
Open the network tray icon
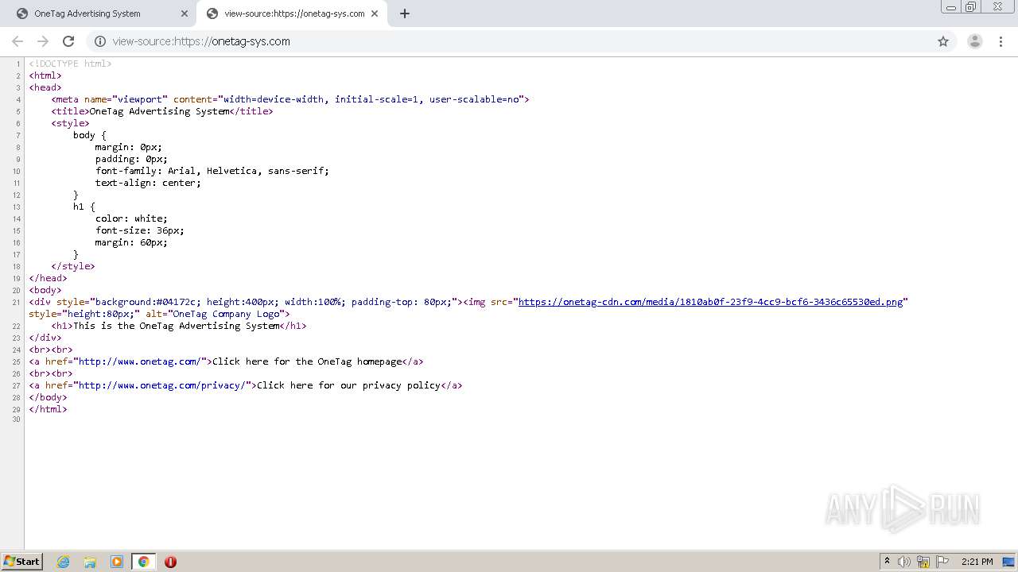pyautogui.click(x=923, y=562)
